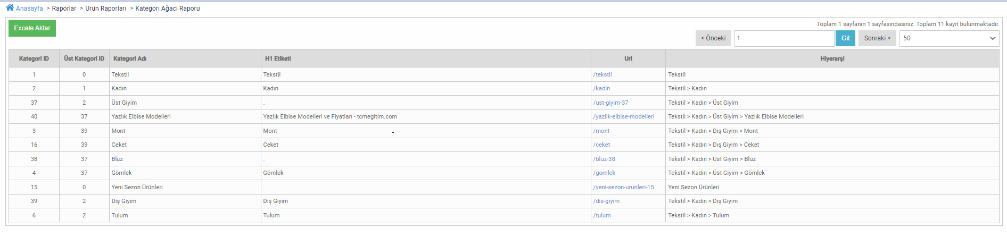
Task: Click Gömlek H1 Etiketi cell
Action: coord(426,173)
